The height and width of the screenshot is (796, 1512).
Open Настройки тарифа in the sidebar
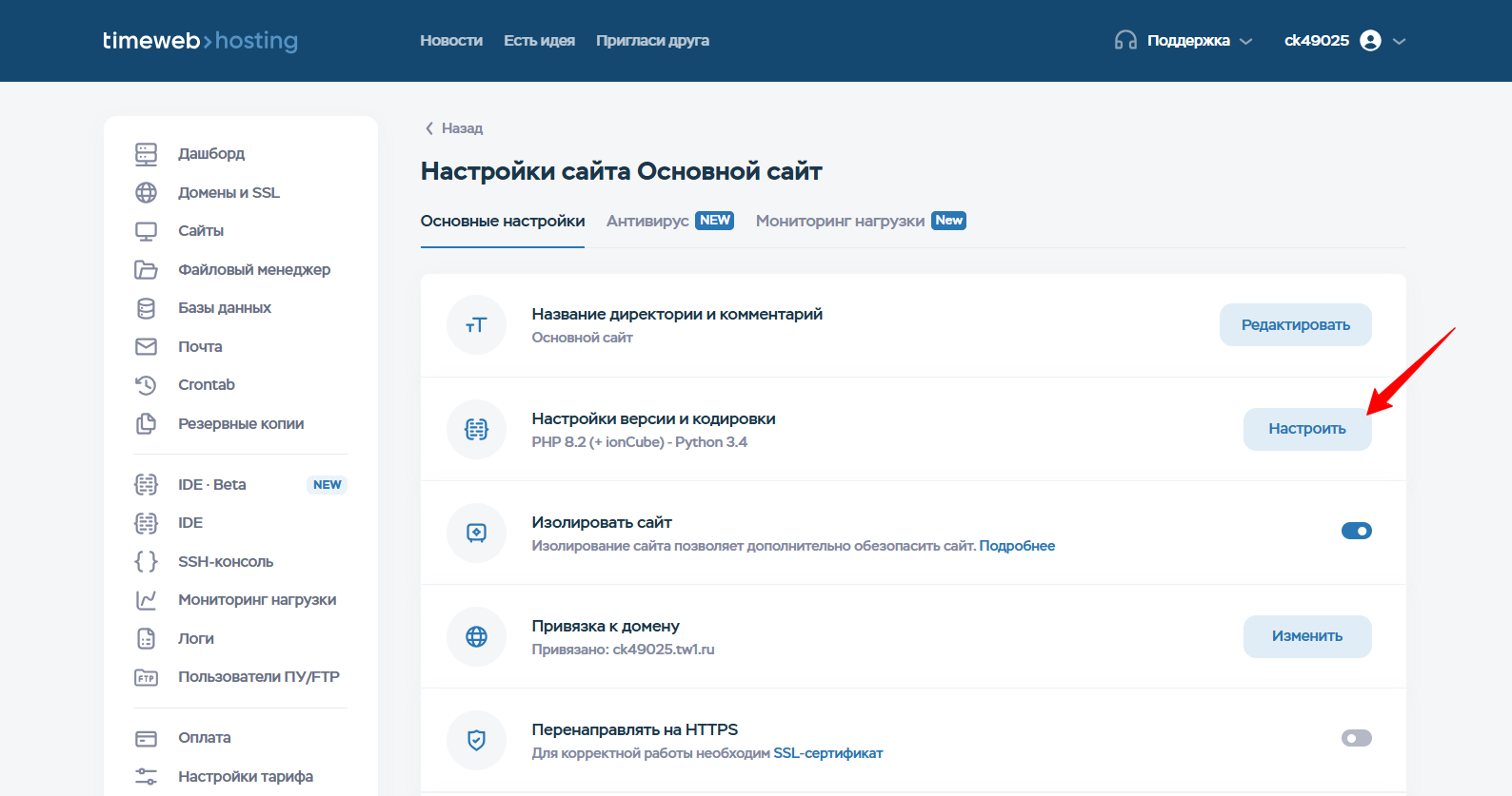coord(246,777)
